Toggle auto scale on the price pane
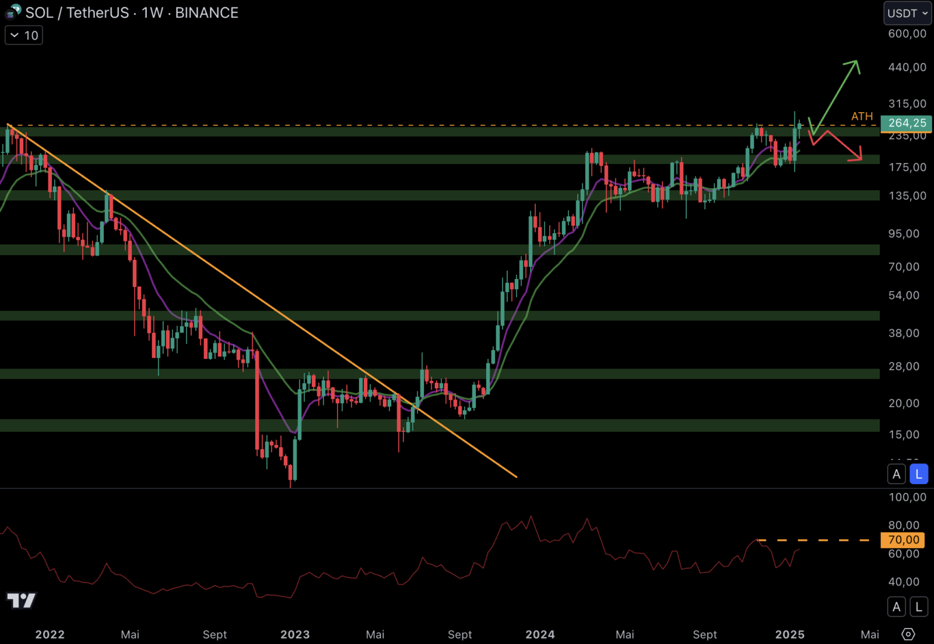This screenshot has width=934, height=644. tap(896, 474)
